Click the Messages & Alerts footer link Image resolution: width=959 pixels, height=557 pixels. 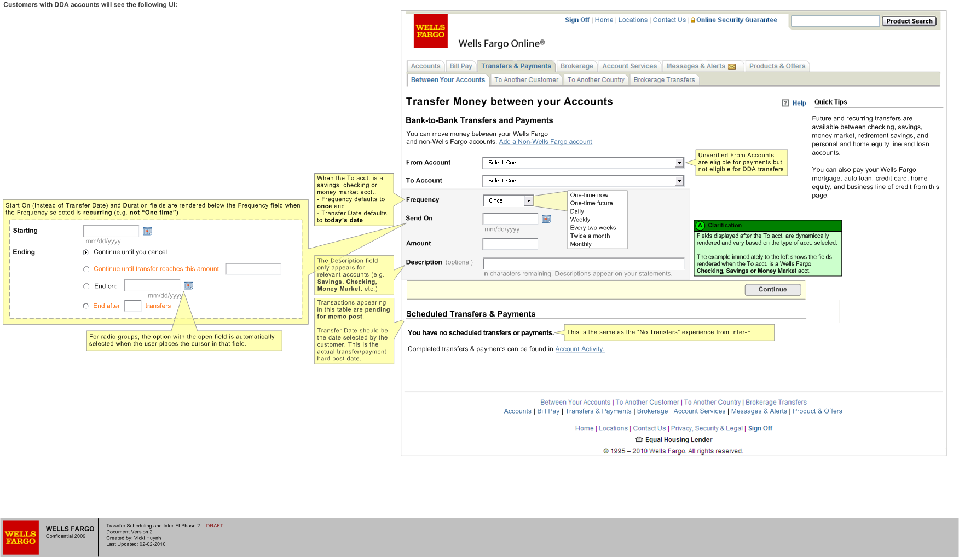pyautogui.click(x=759, y=411)
